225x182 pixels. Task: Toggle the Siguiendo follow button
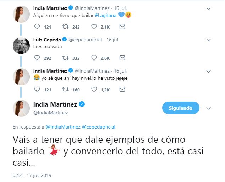click(x=181, y=108)
